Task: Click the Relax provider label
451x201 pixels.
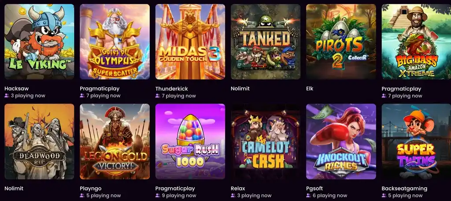Action: pos(238,189)
